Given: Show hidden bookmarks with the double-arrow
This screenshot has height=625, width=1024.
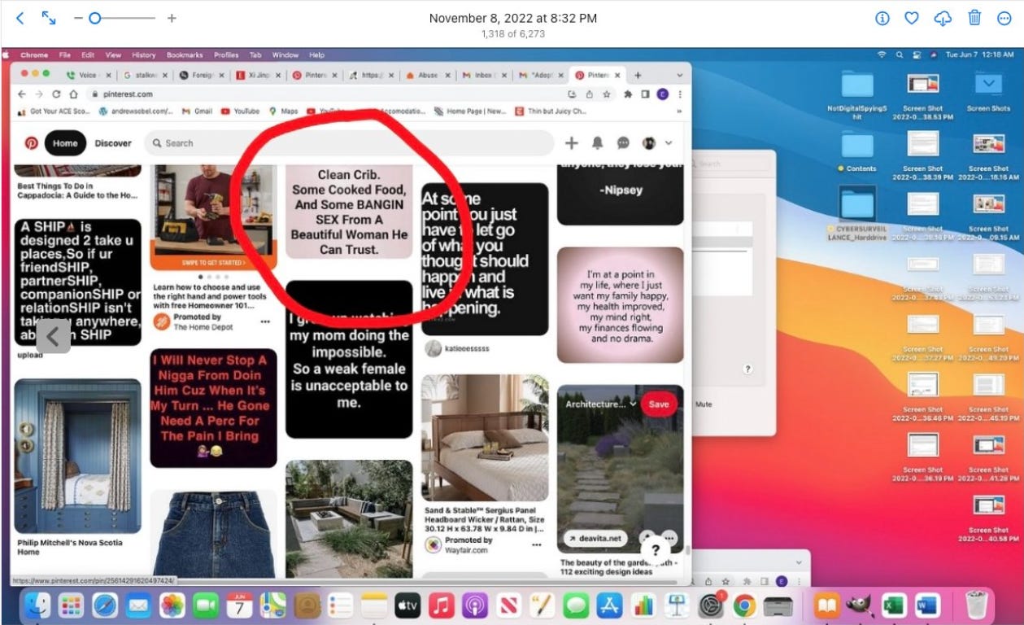Looking at the screenshot, I should 681,111.
